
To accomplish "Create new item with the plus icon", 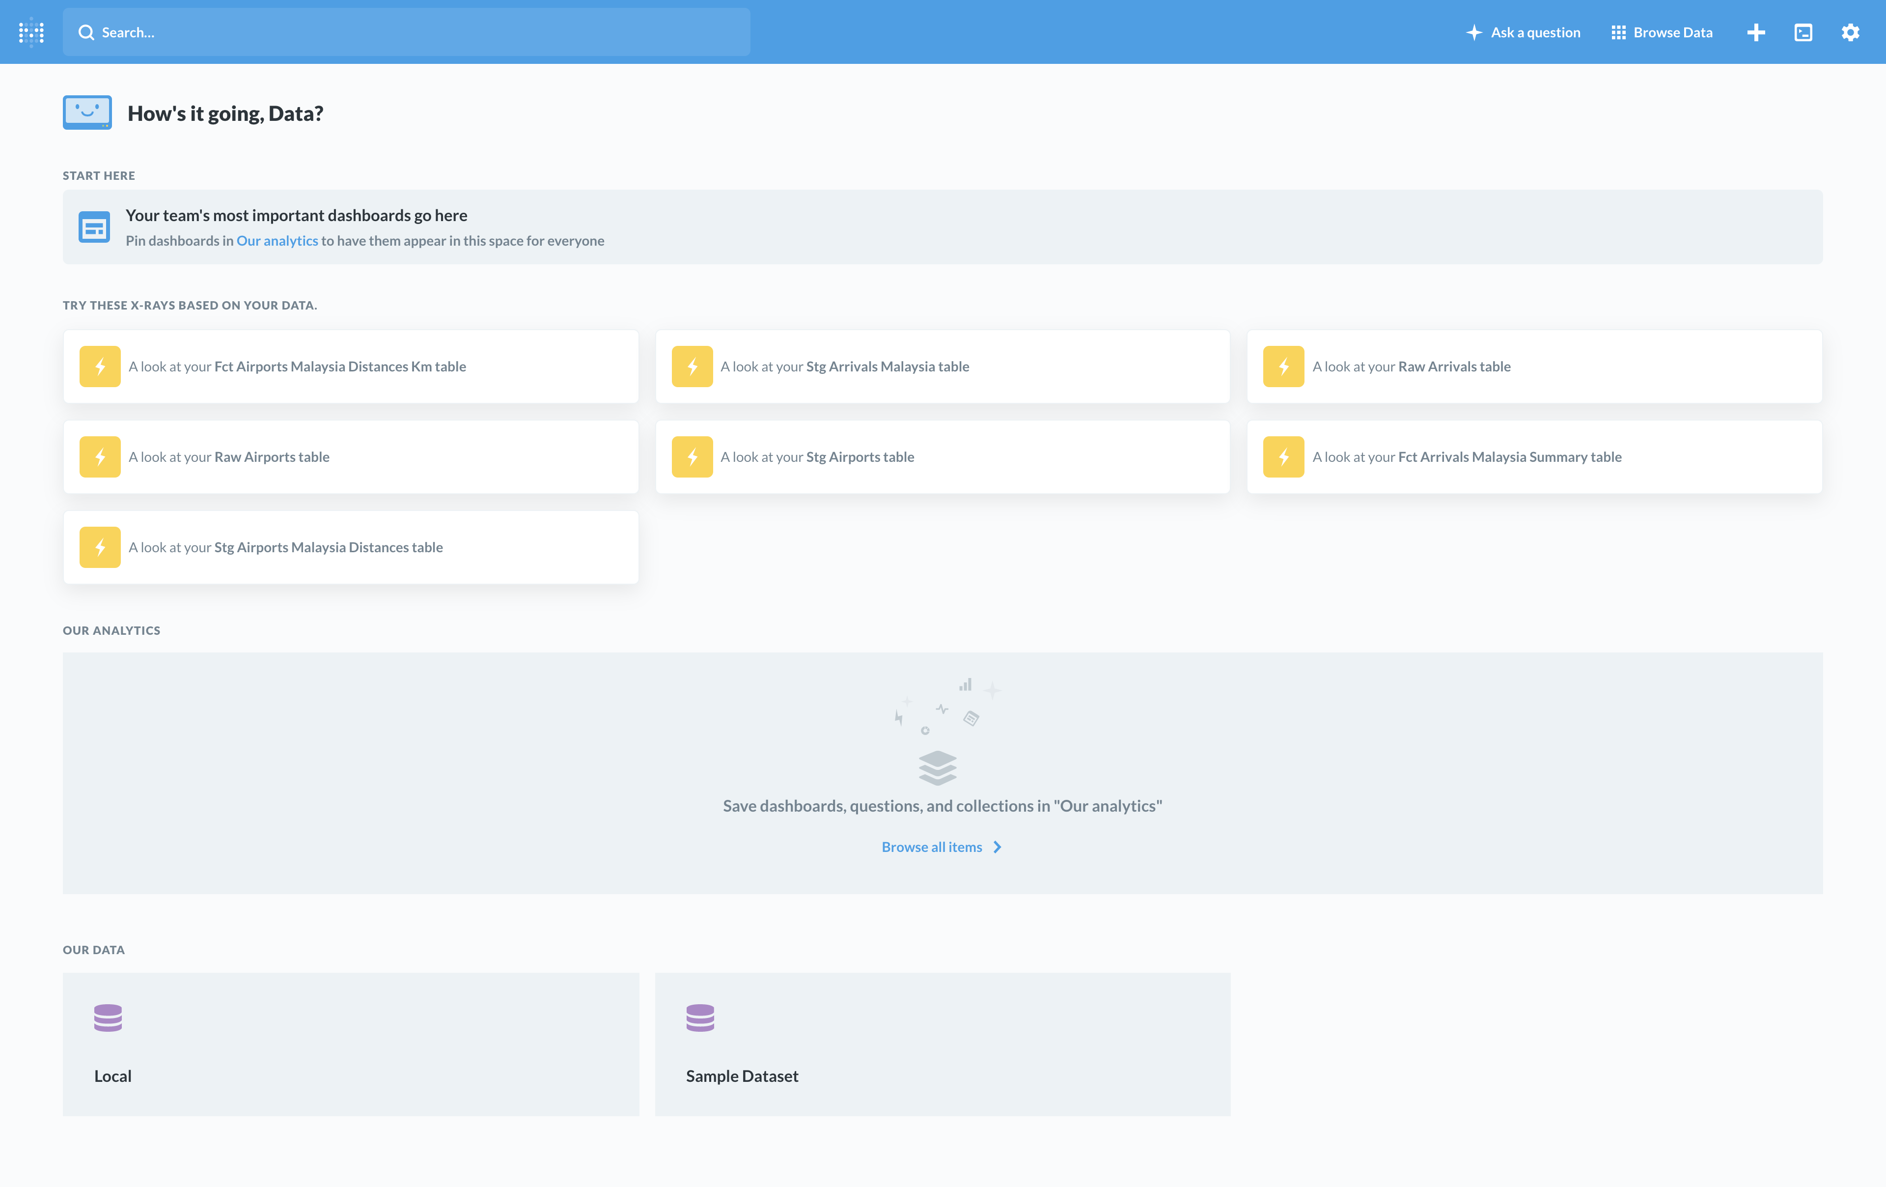I will click(1756, 32).
